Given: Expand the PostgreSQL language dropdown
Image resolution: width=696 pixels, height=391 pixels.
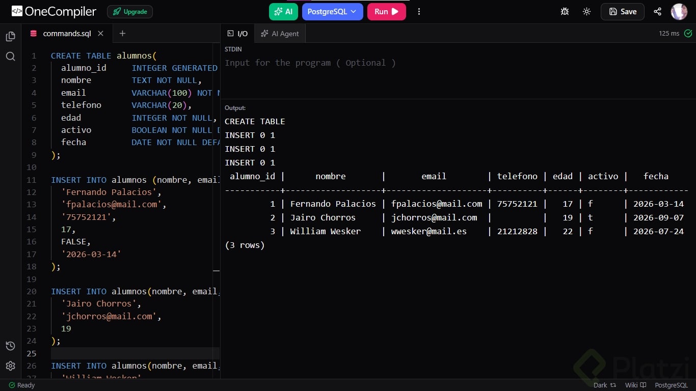Looking at the screenshot, I should pos(332,11).
